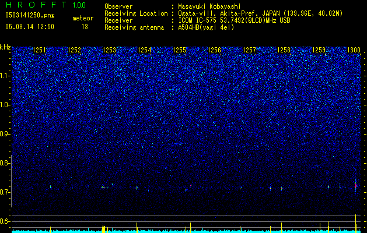The height and width of the screenshot is (233, 367).
Task: Click the Receiving Location value line
Action: tap(260, 13)
